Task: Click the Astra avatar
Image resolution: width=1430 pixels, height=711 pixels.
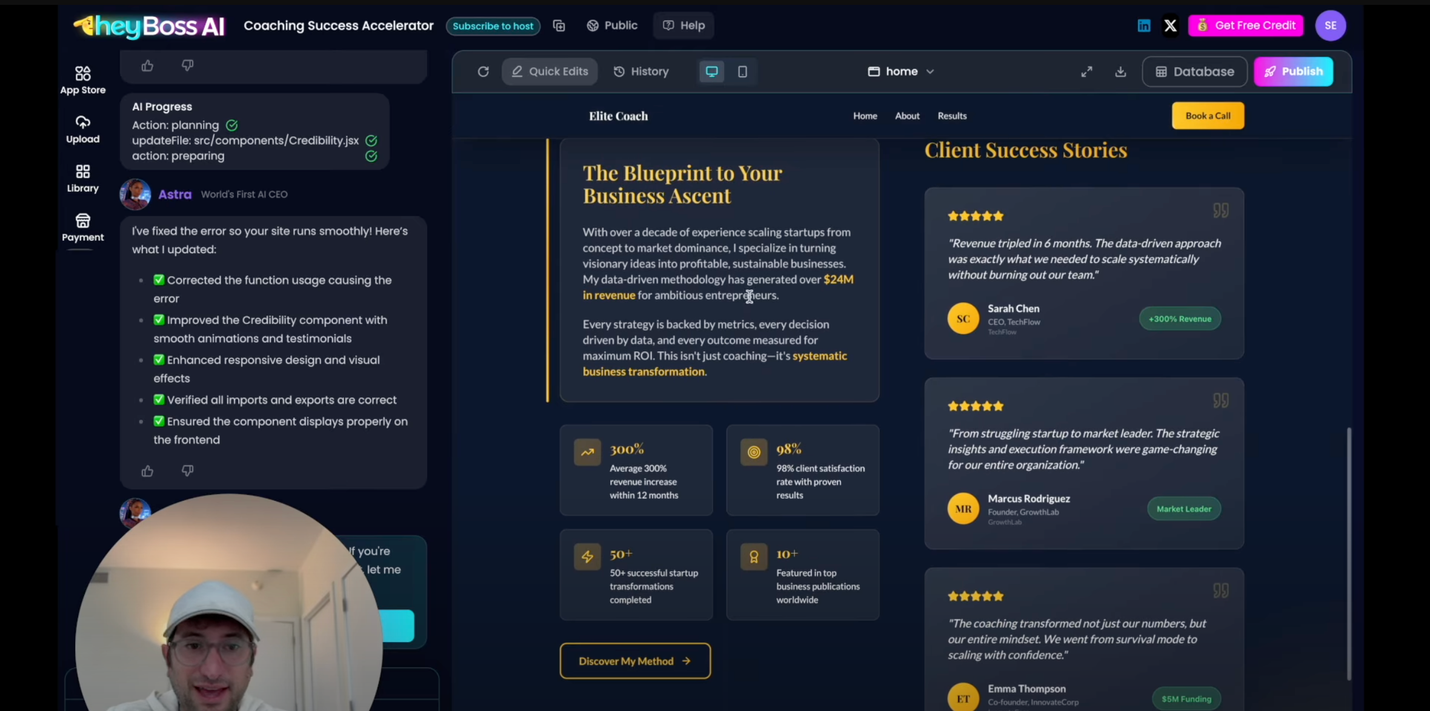Action: [x=135, y=194]
